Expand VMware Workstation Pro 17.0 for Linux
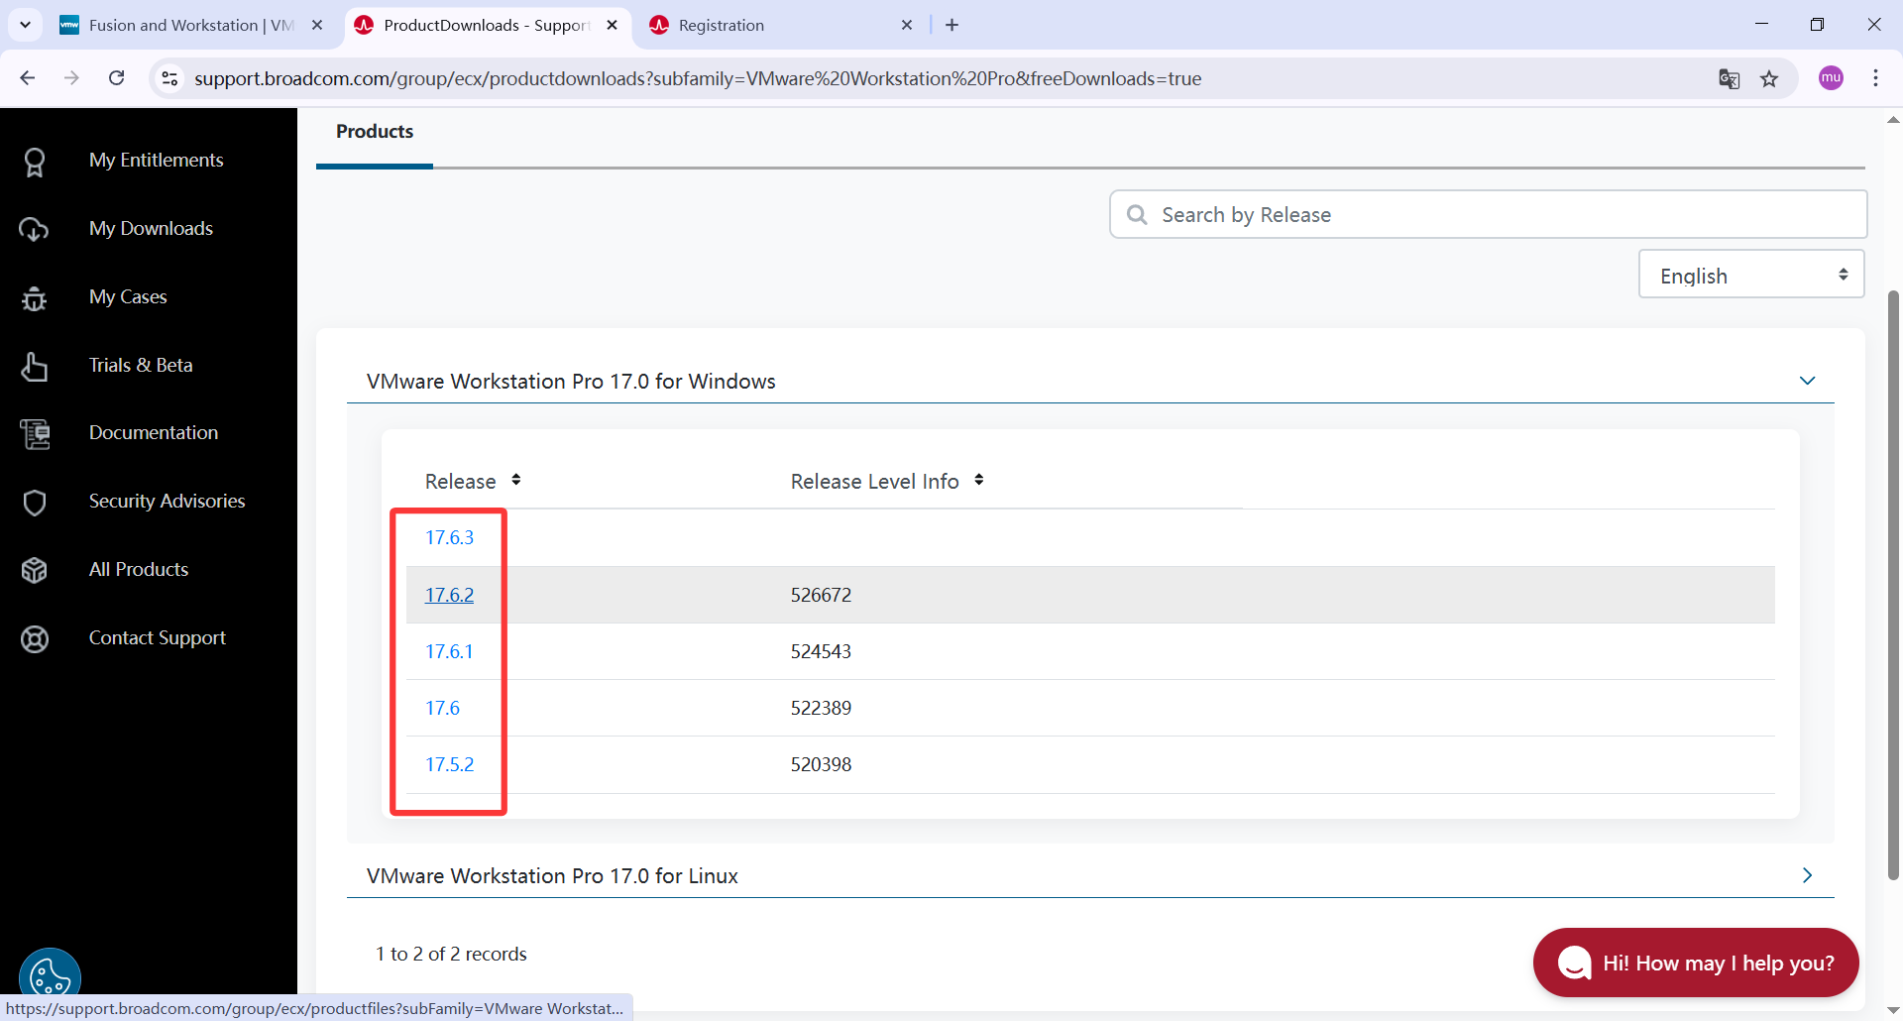Viewport: 1903px width, 1021px height. click(x=1807, y=875)
